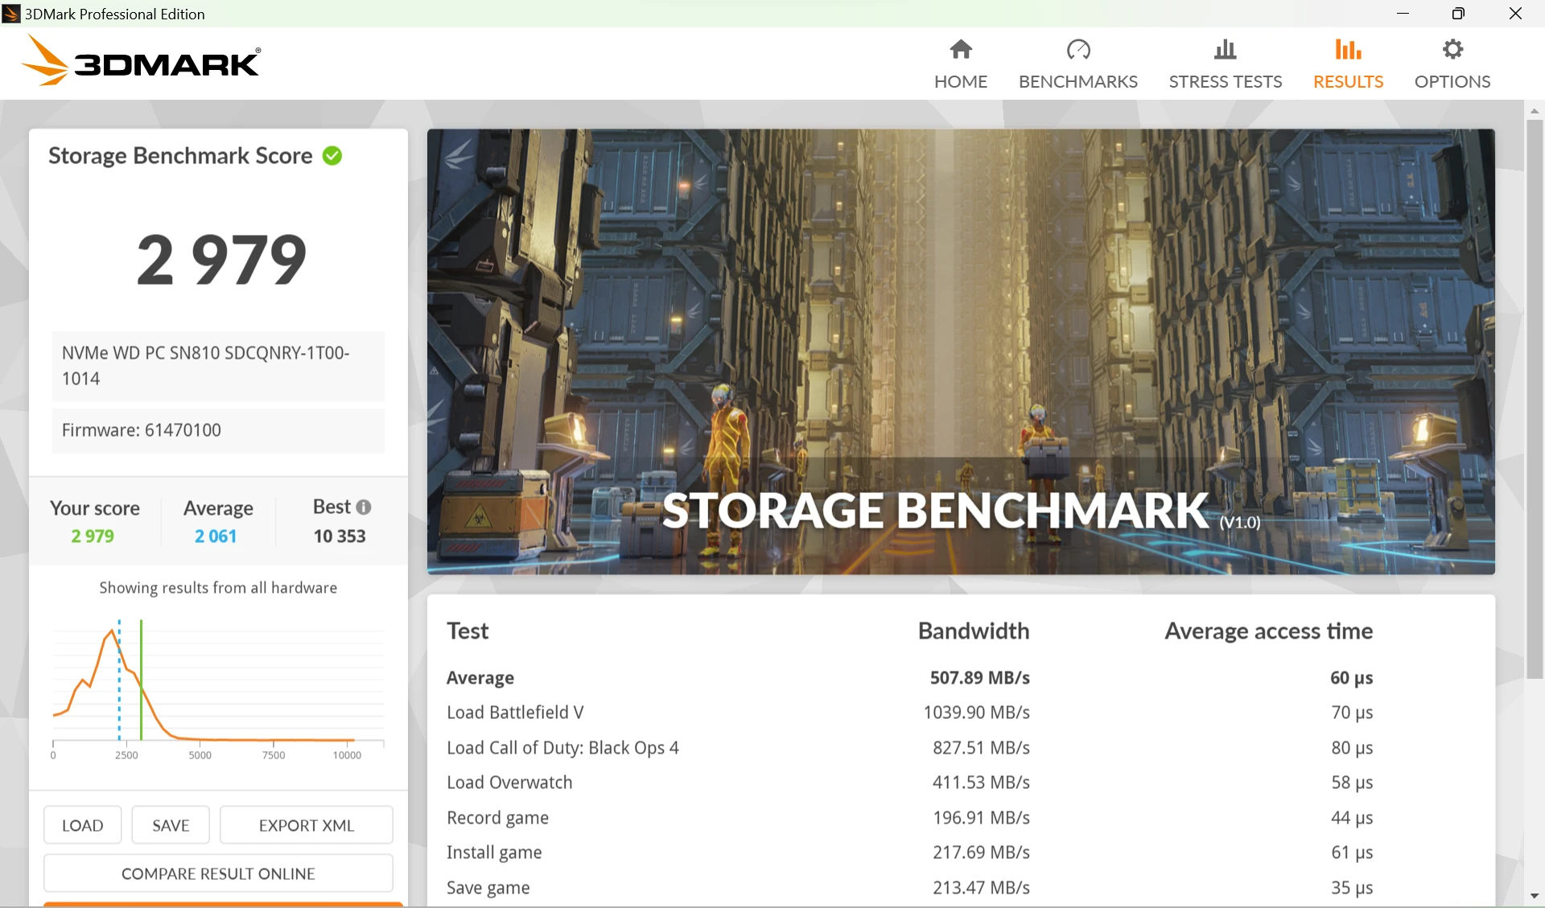Click COMPARE RESULT ONLINE button
The height and width of the screenshot is (908, 1545).
(218, 873)
